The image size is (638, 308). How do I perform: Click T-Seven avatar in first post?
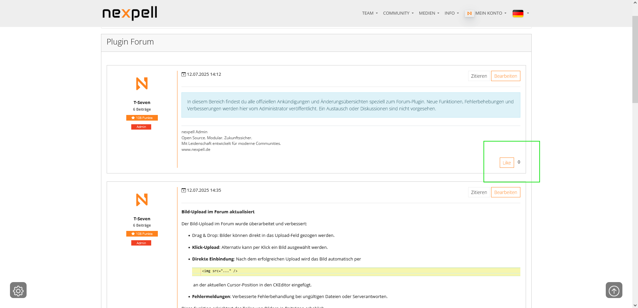(x=142, y=84)
